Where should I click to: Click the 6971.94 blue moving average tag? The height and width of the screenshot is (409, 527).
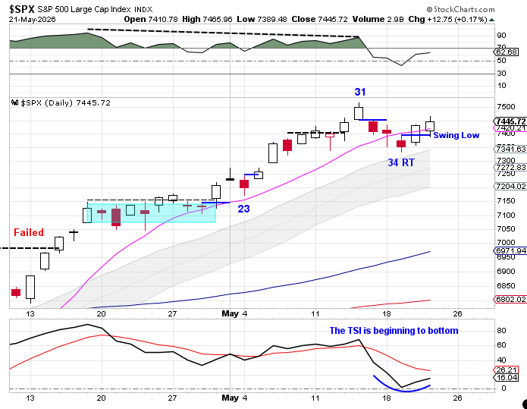point(511,250)
